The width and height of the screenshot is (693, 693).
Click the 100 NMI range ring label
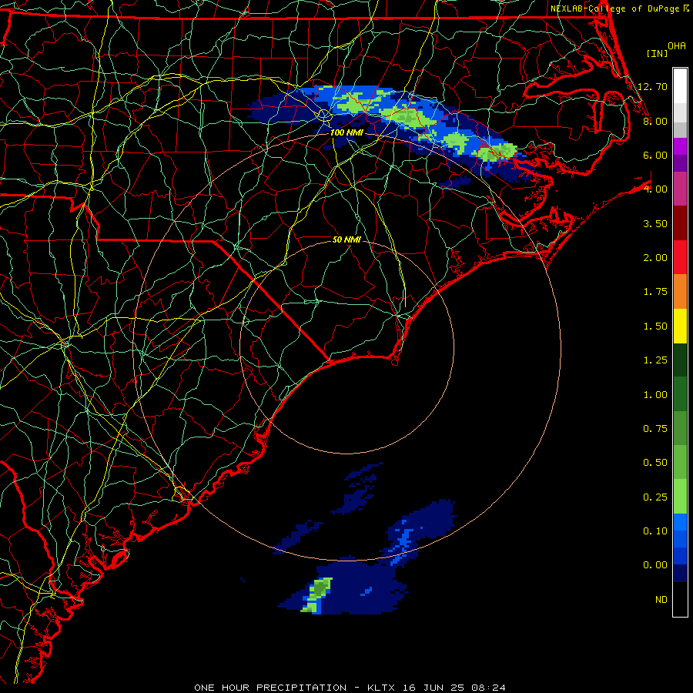coord(346,132)
